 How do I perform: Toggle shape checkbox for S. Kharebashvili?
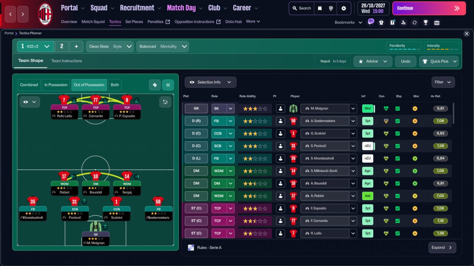click(397, 158)
